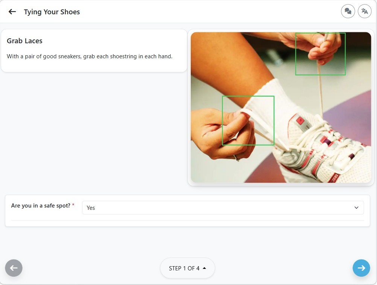Click the lower green highlight box on fingers
This screenshot has width=377, height=285.
(x=248, y=120)
